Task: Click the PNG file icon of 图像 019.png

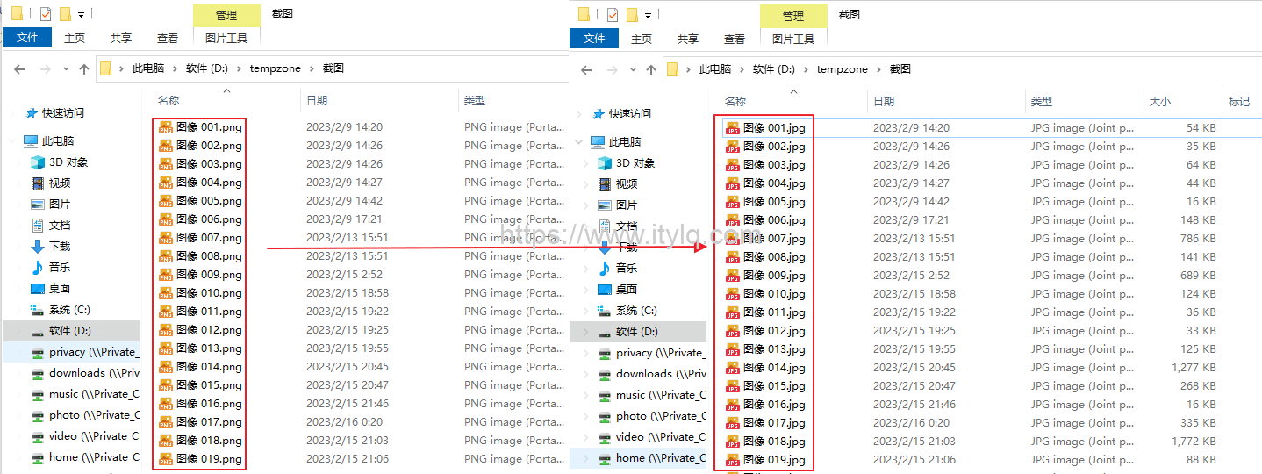Action: pos(165,459)
